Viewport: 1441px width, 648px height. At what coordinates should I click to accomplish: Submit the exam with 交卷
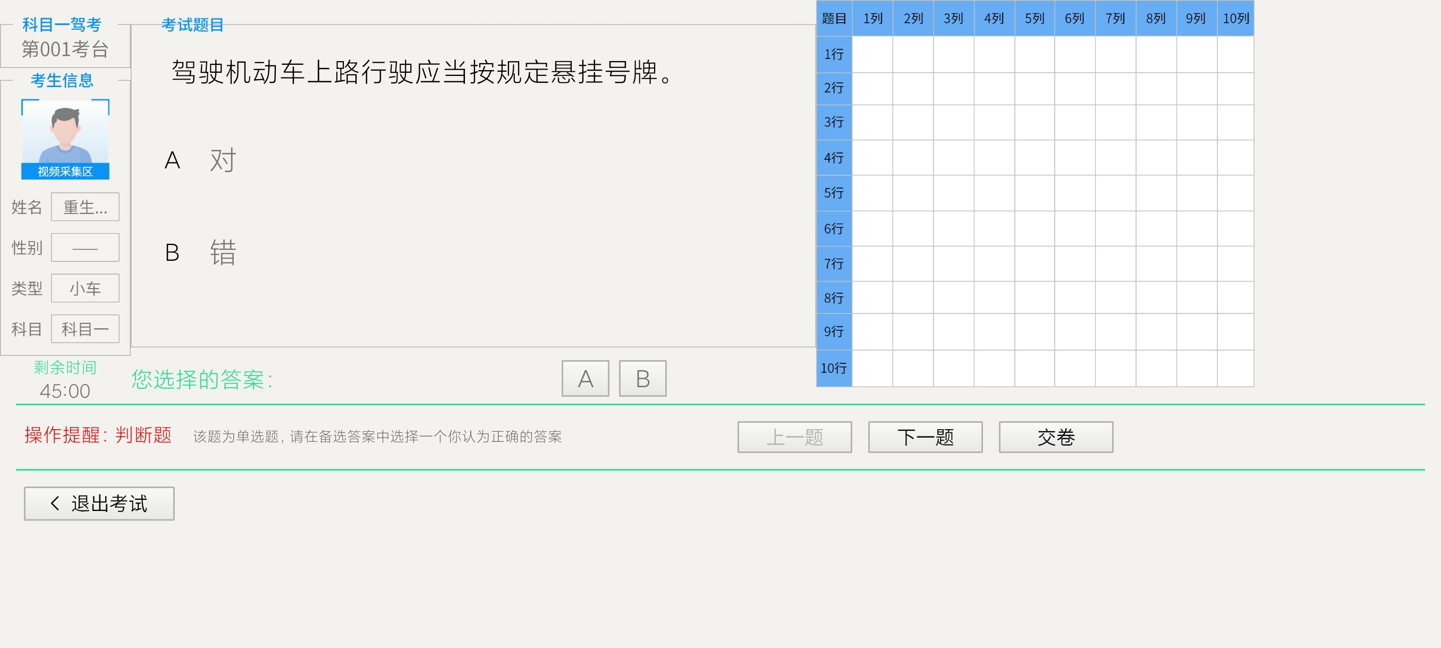point(1056,437)
